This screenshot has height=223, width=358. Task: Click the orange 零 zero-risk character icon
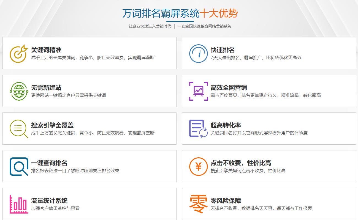198,204
